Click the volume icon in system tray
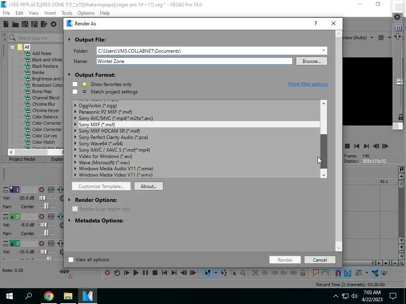Viewport: 406px width, 304px height. pos(354,296)
